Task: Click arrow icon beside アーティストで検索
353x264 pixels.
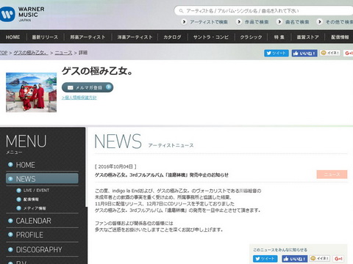Action: coord(184,22)
